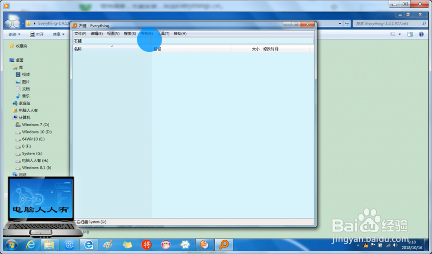
Task: Open the 搜索(S) menu in Everything
Action: coord(130,34)
